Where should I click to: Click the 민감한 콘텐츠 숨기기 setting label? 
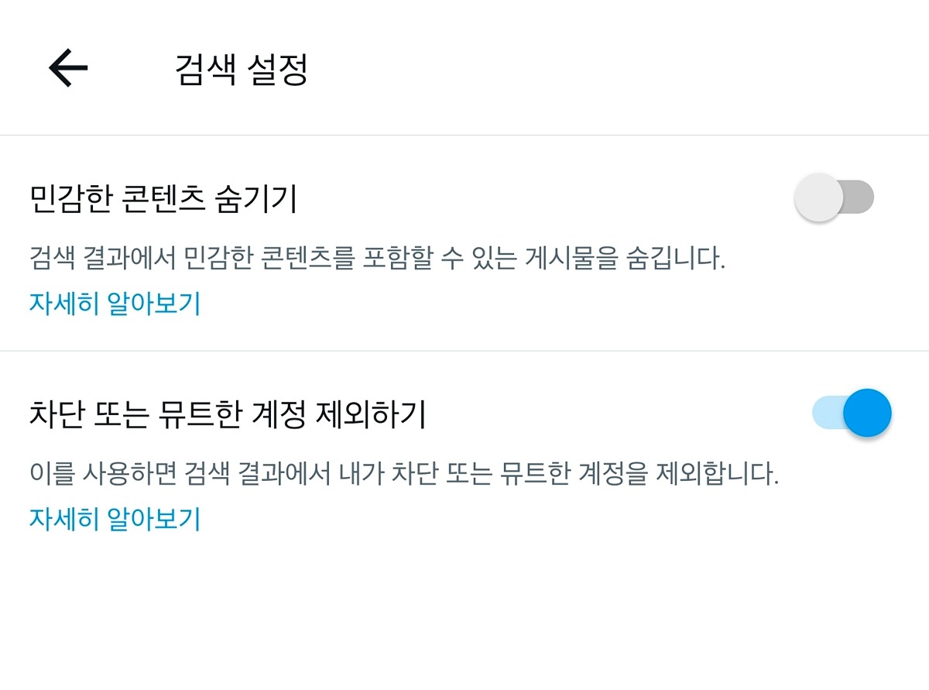click(163, 200)
